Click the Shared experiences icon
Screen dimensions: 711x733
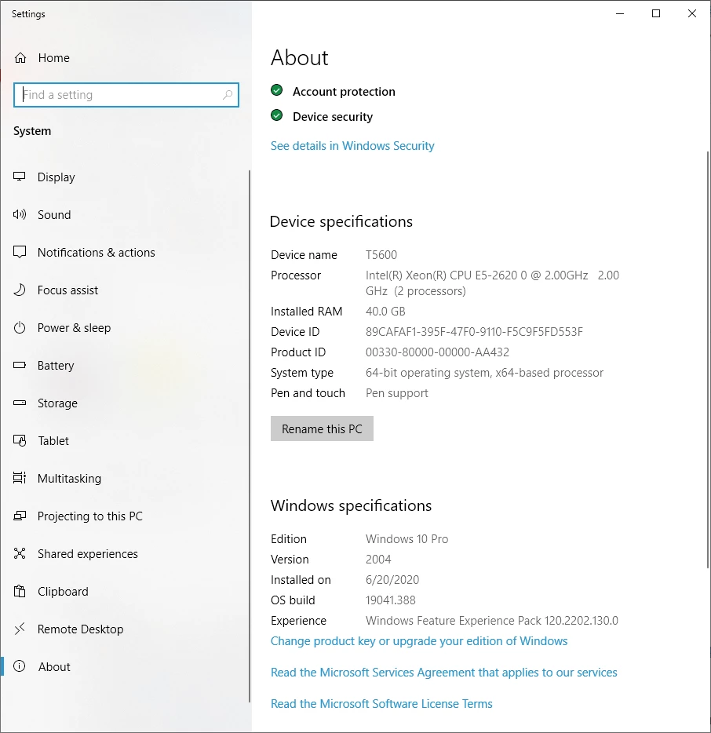20,553
